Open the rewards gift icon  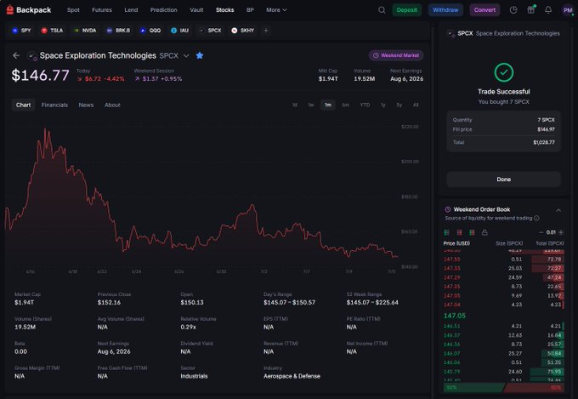[x=530, y=10]
